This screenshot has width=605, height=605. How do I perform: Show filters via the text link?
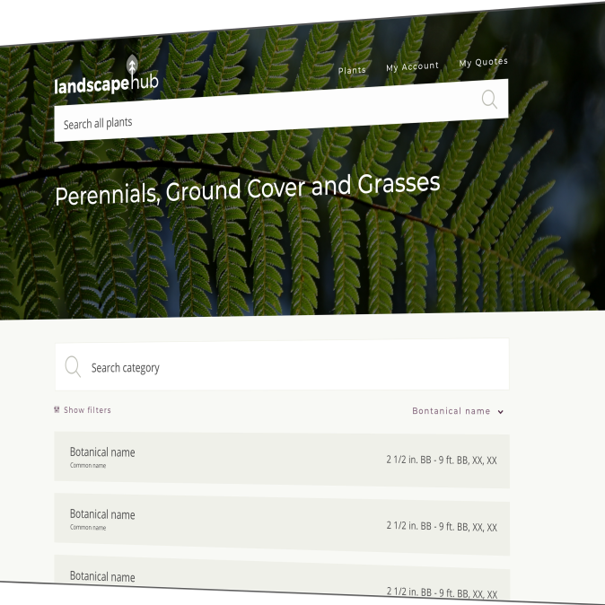pos(87,410)
